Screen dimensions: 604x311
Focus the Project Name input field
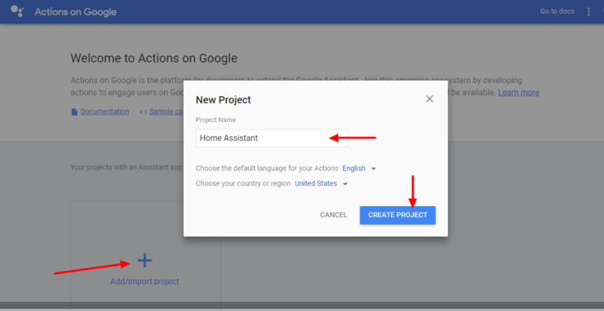tap(272, 138)
